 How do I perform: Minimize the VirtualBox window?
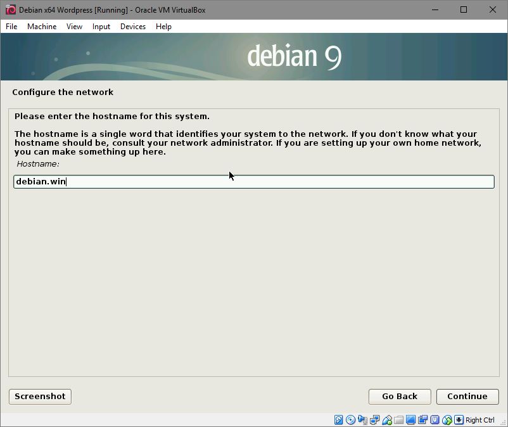coord(435,10)
